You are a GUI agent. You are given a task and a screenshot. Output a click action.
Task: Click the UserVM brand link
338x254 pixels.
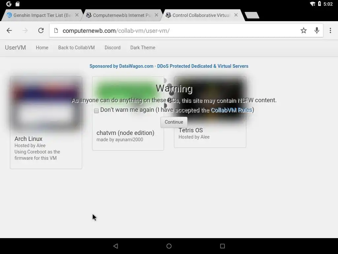15,48
